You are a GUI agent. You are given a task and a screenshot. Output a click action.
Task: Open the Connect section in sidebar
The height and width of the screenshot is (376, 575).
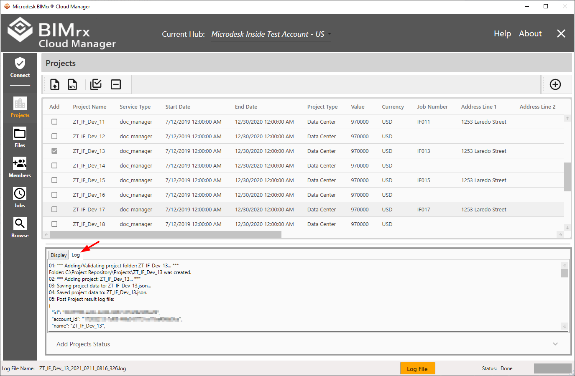20,68
